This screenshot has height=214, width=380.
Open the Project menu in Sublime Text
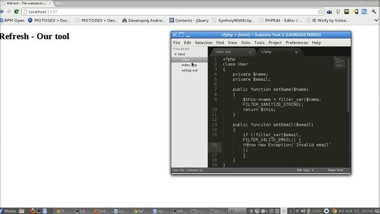point(275,42)
